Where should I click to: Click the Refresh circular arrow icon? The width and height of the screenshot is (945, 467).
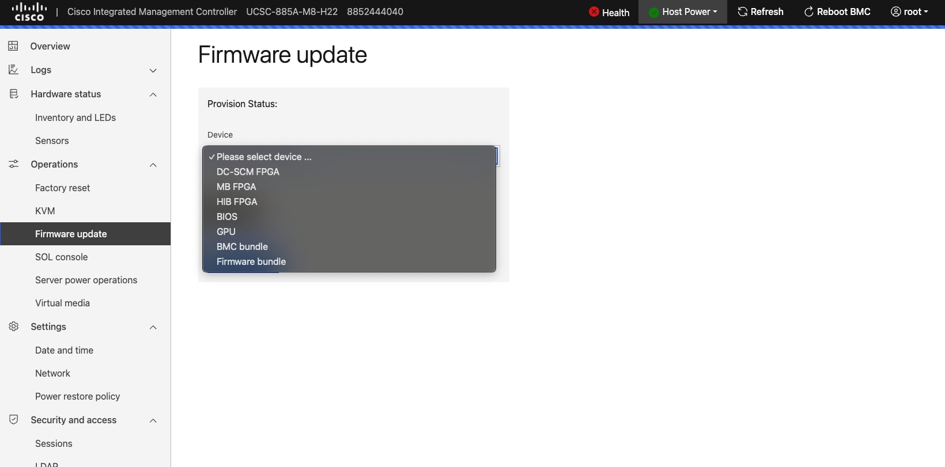(742, 12)
